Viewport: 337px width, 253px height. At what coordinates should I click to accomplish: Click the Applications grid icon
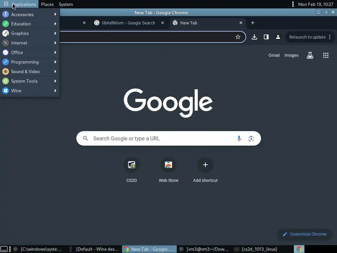coord(6,4)
